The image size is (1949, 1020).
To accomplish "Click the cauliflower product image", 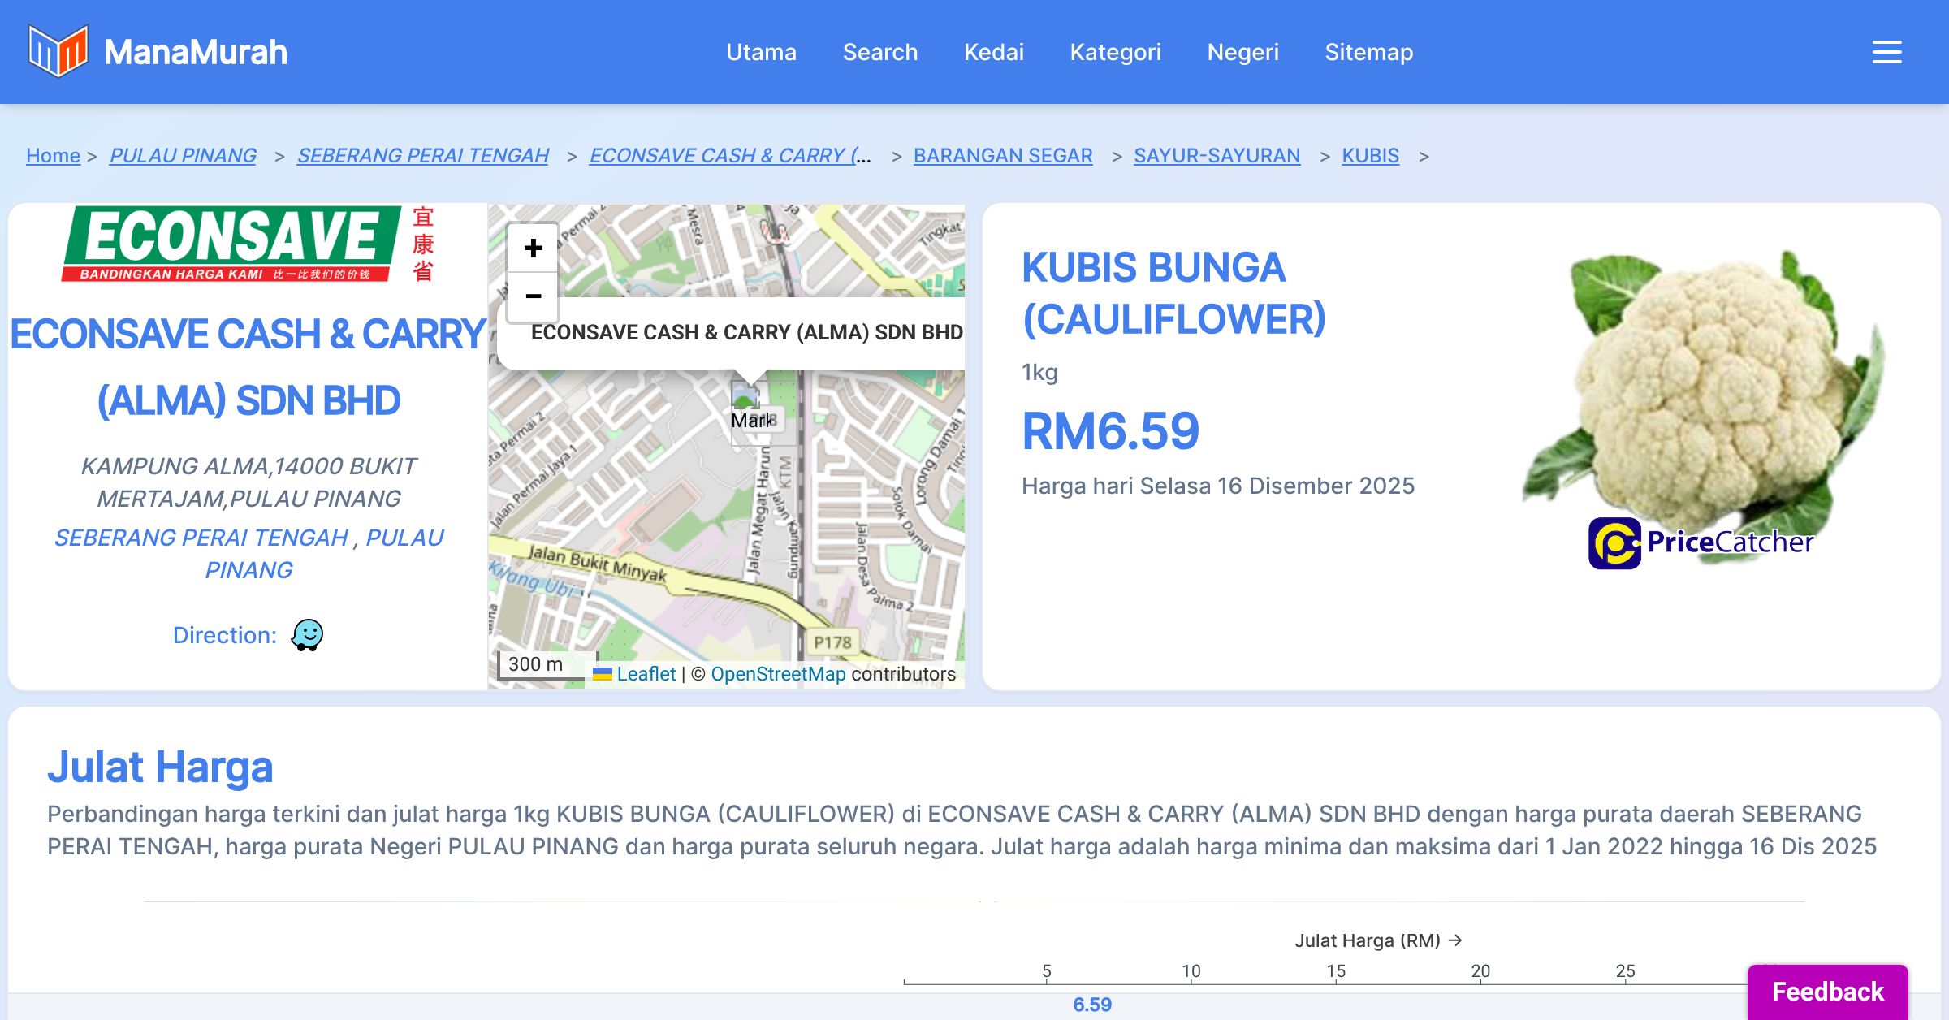I will tap(1705, 390).
